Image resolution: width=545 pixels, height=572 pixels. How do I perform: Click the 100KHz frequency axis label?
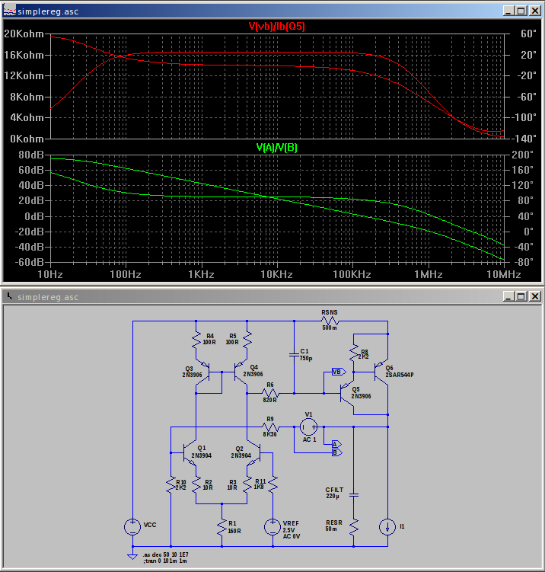(352, 274)
